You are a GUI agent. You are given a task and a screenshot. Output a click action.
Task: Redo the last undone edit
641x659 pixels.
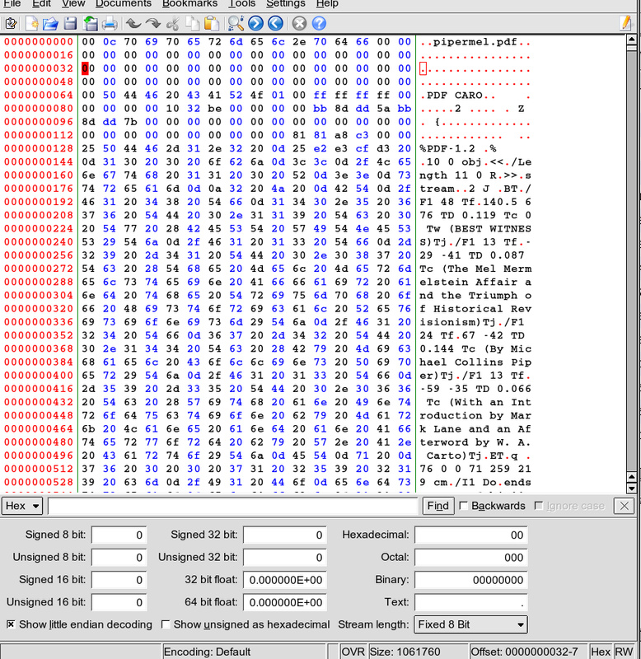153,23
